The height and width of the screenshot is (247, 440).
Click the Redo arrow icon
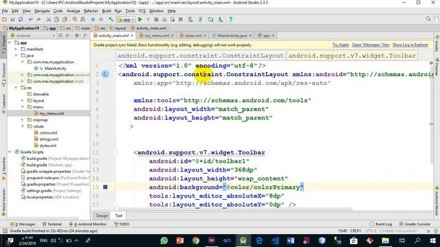(38, 19)
